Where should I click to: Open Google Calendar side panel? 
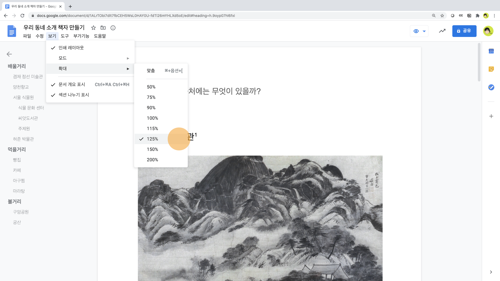491,51
